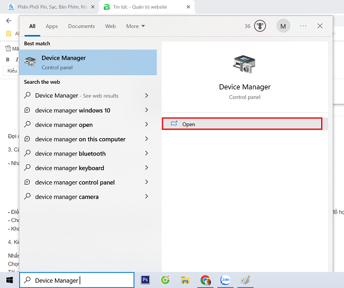
Task: Expand the 'device manager bluetooth' suggestion arrow
Action: point(147,153)
